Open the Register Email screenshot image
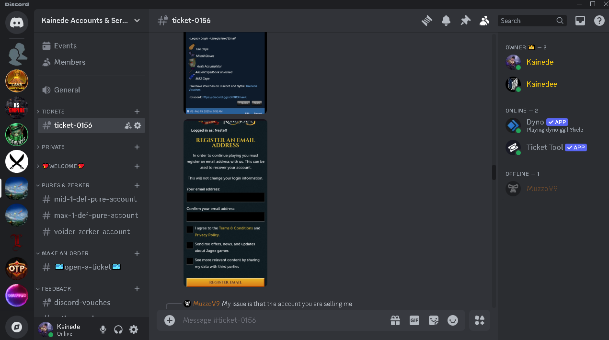 (225, 203)
